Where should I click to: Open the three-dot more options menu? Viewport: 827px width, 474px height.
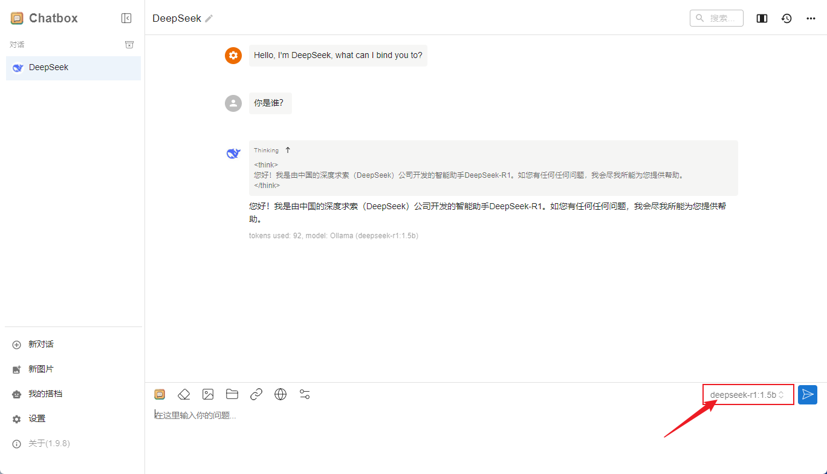pyautogui.click(x=811, y=18)
